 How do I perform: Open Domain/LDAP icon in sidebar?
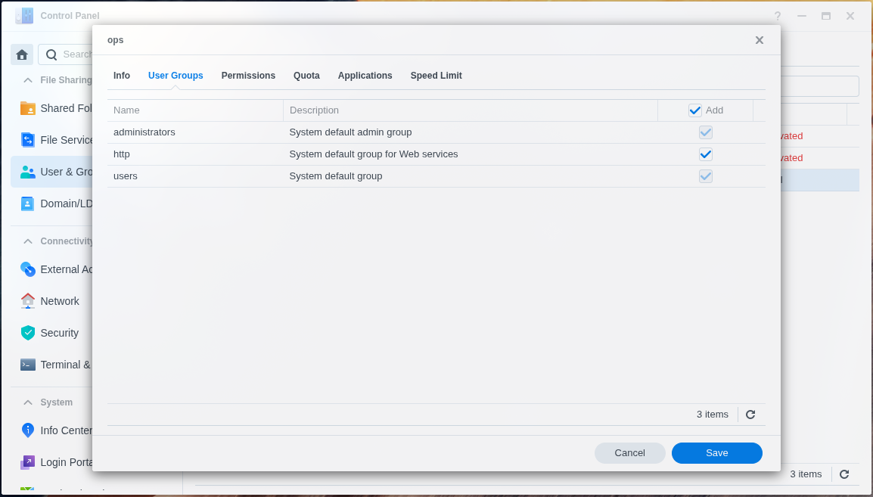click(x=27, y=203)
